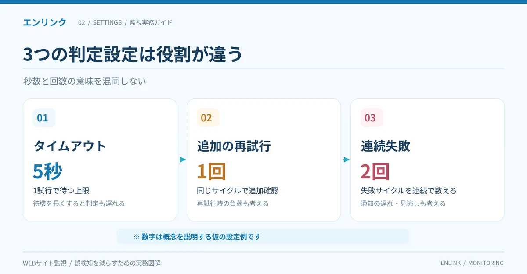
Task: Select the 連続失敗 card title
Action: (385, 146)
